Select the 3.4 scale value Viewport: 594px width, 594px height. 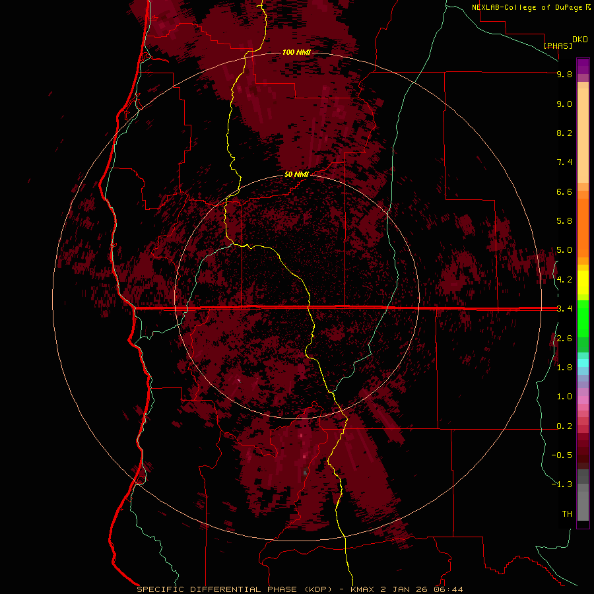(564, 309)
